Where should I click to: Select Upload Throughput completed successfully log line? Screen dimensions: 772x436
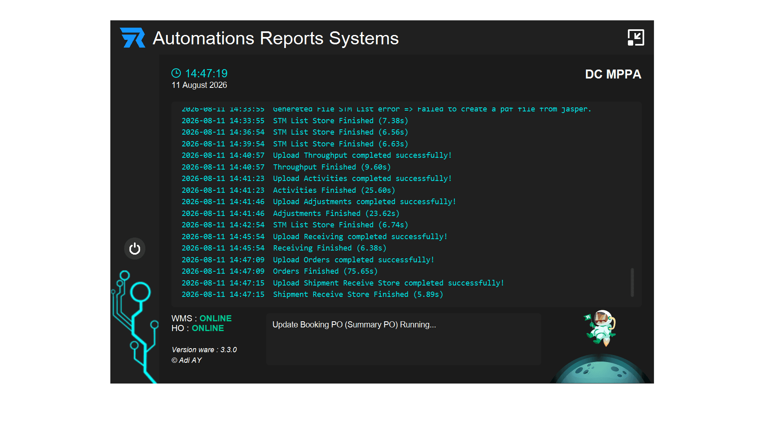(x=317, y=155)
